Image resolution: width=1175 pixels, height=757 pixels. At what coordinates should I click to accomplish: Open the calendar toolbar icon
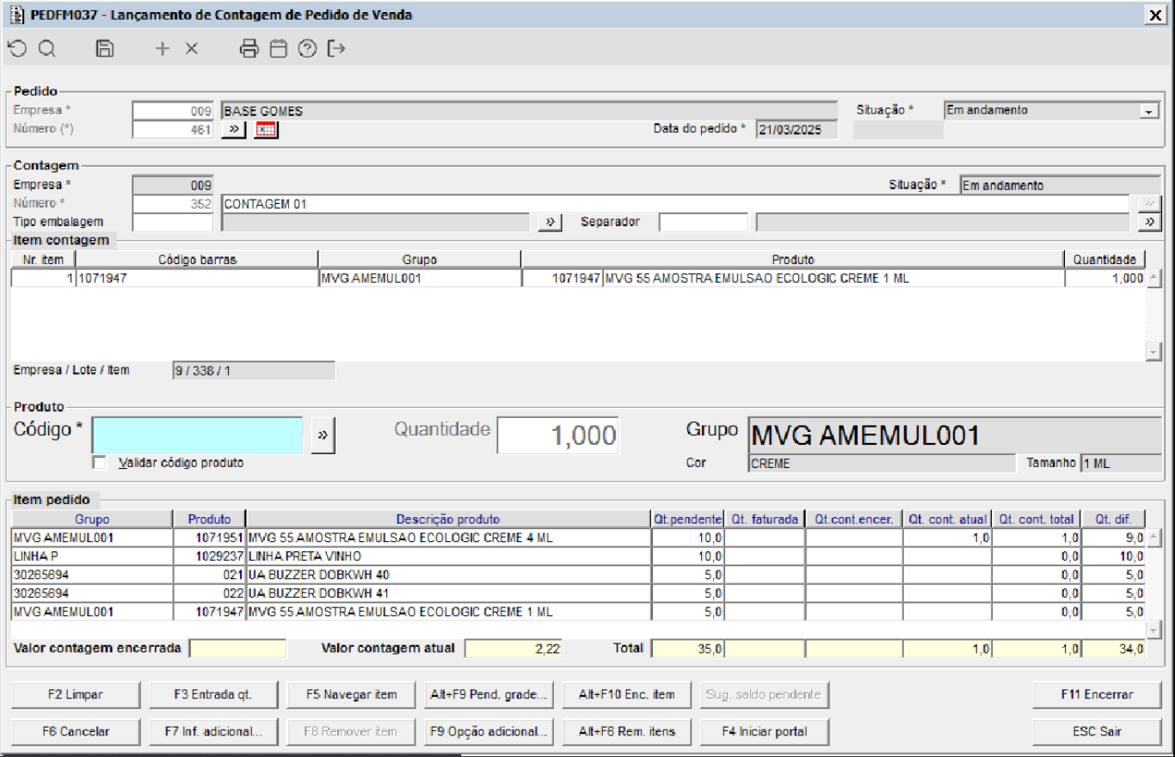pos(279,49)
